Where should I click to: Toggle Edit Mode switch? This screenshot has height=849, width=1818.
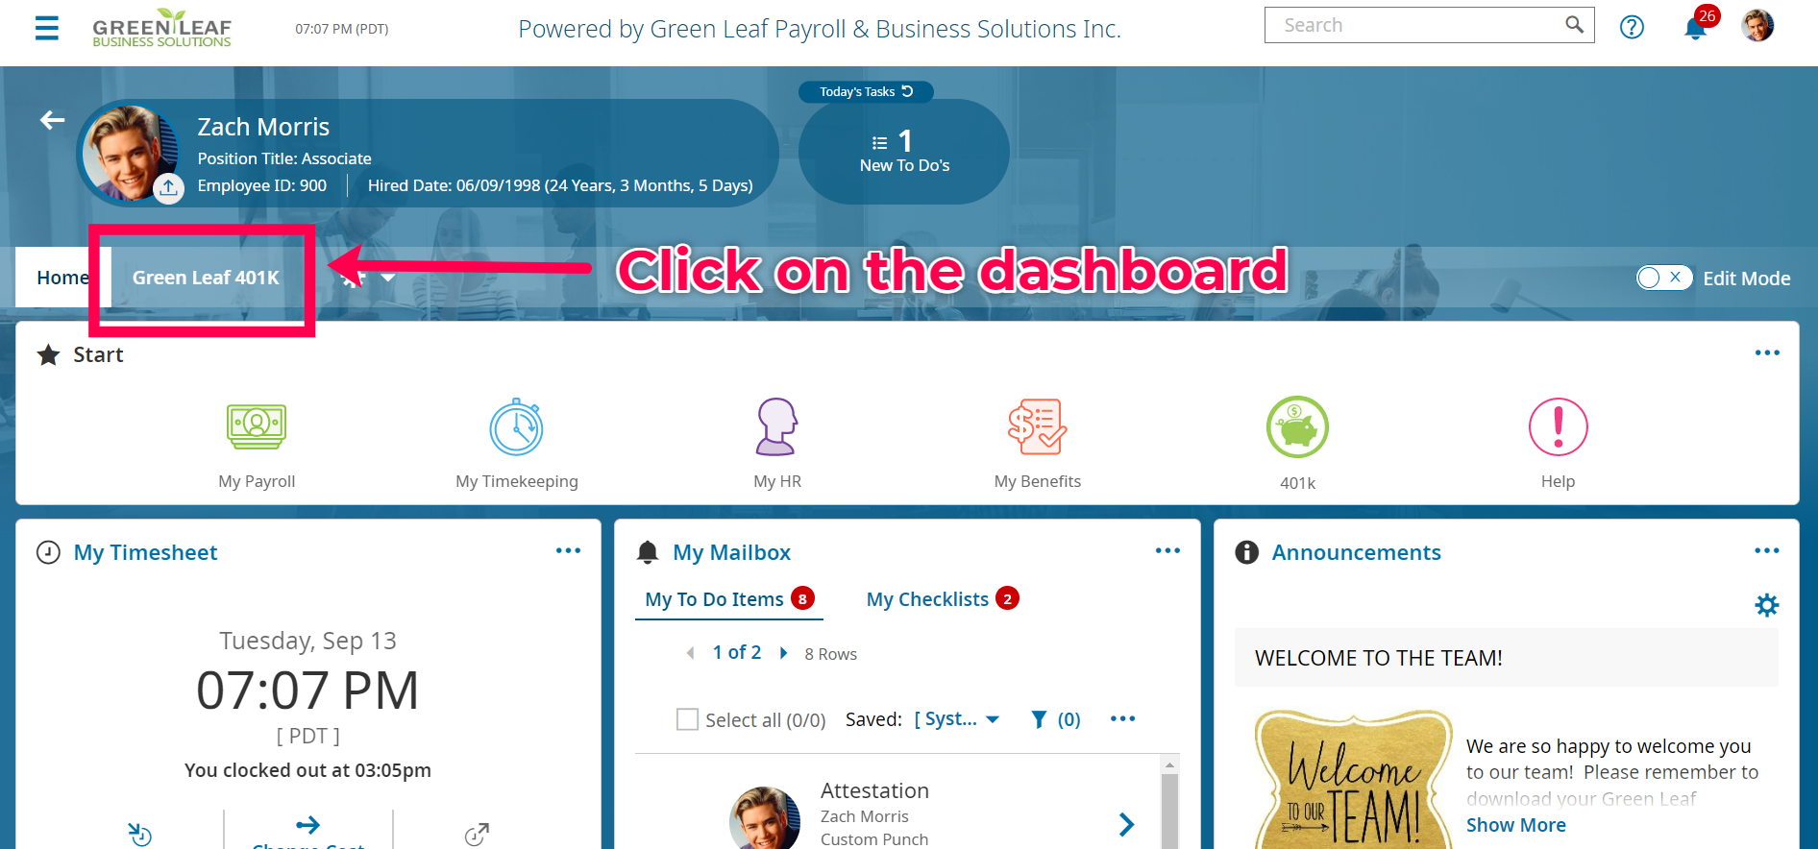click(x=1664, y=278)
